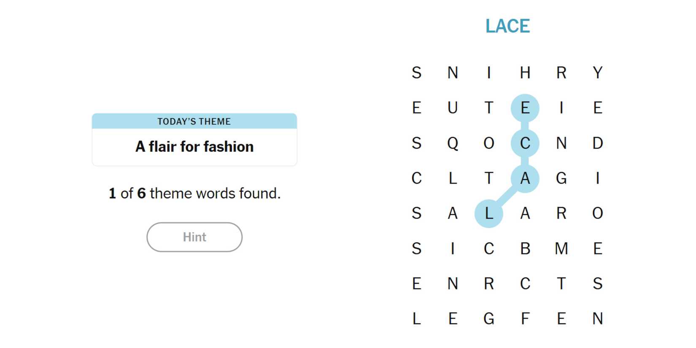The image size is (696, 348).
Task: Select the letter B in the grid
Action: coord(525,249)
